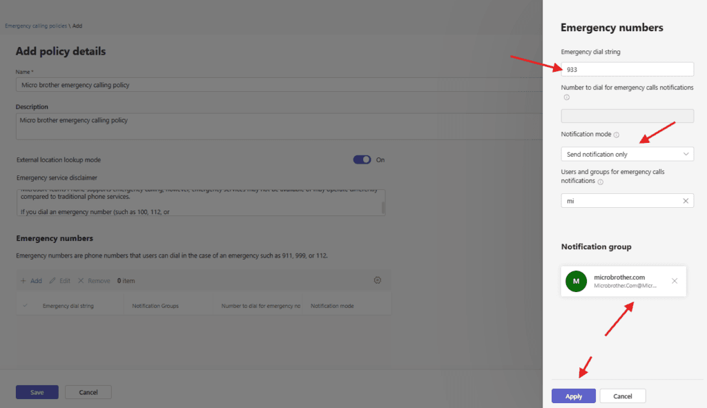Remove microbrother.com from Notification group
This screenshot has width=707, height=408.
[675, 281]
